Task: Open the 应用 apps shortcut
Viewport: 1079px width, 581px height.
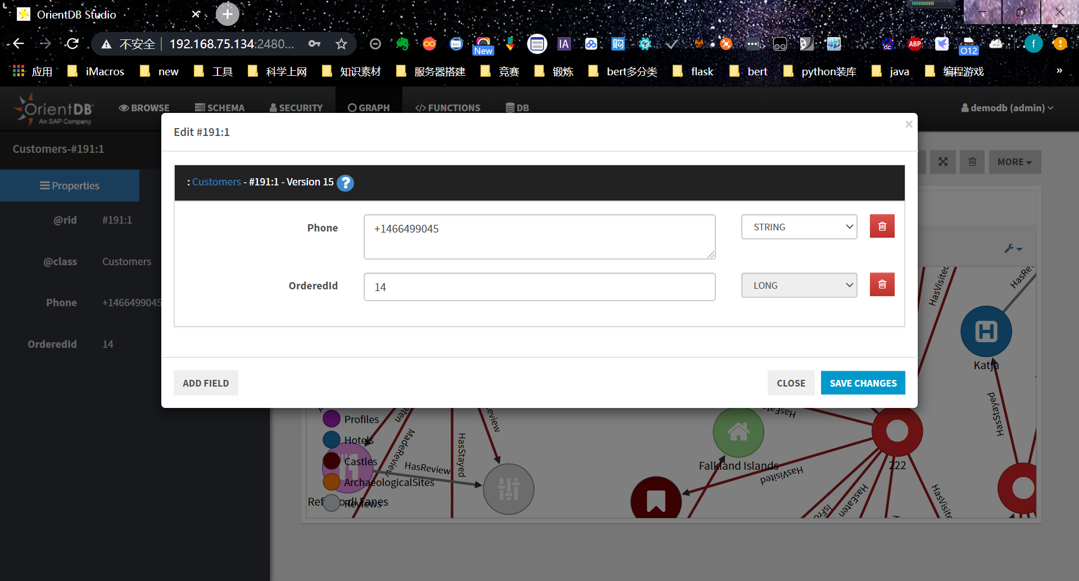Action: 32,71
